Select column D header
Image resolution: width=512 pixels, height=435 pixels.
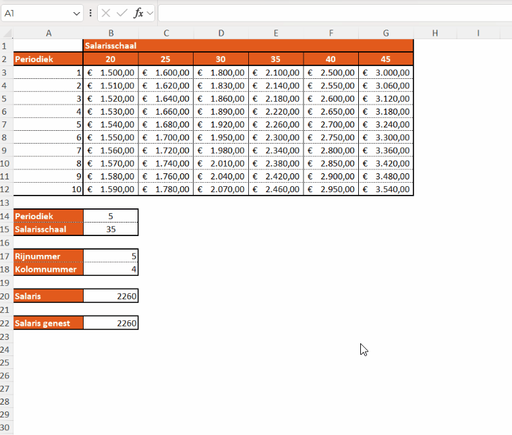(221, 33)
